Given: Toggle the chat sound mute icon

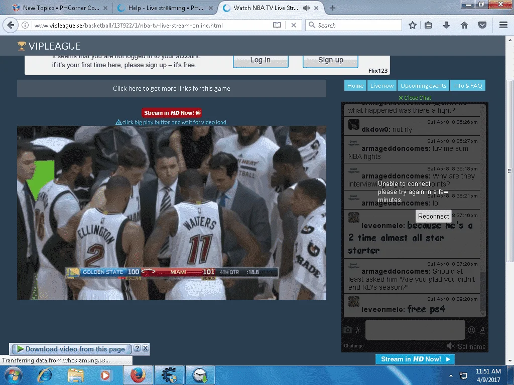Looking at the screenshot, I should (450, 346).
